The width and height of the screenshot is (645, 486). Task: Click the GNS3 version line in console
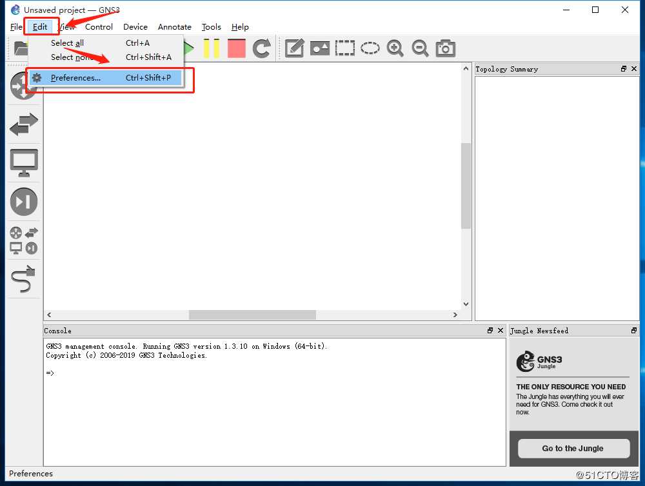click(186, 346)
